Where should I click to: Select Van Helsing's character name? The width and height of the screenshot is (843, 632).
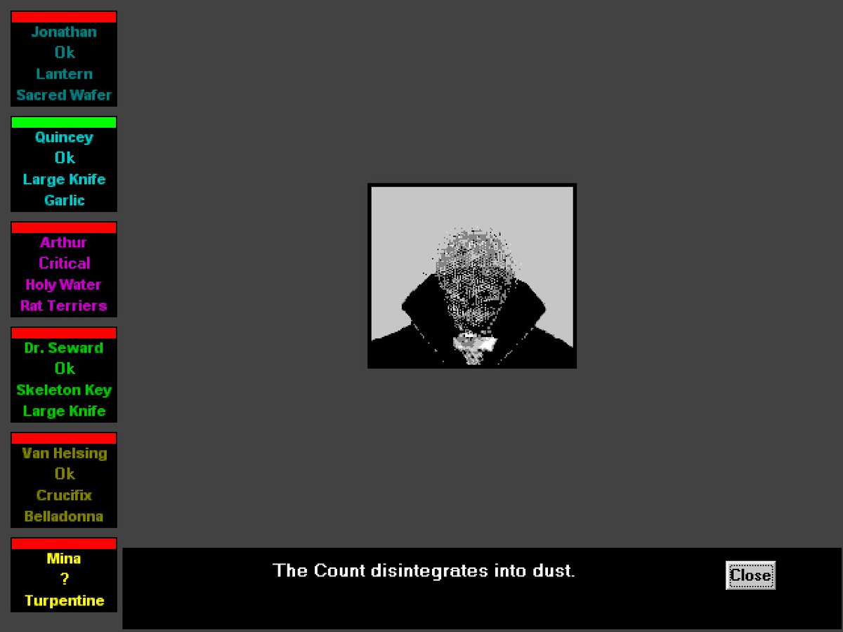pos(64,453)
